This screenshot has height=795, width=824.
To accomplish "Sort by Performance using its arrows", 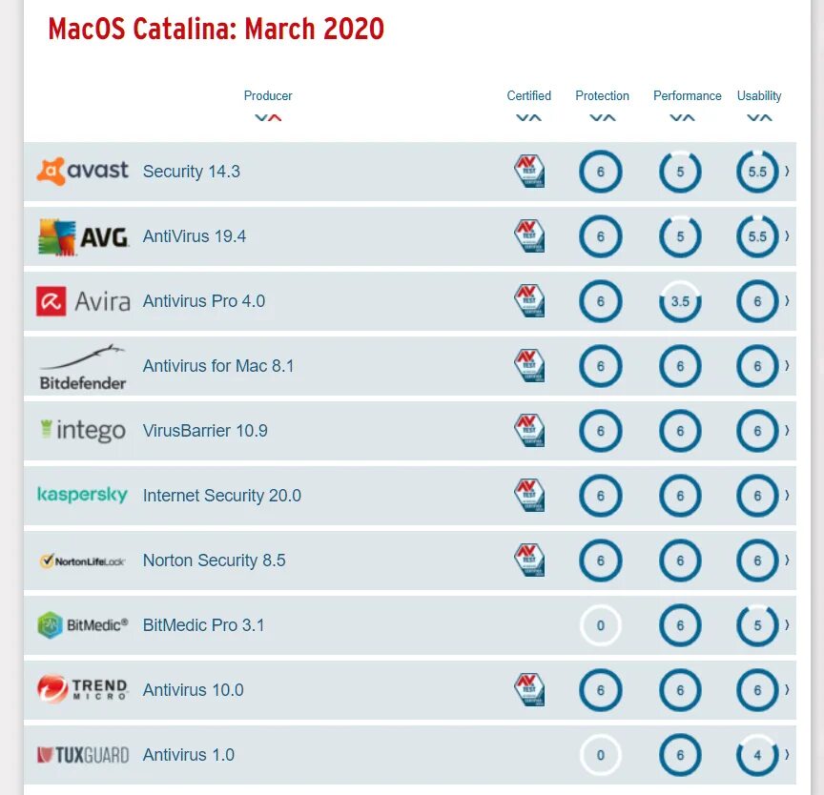I will point(682,117).
